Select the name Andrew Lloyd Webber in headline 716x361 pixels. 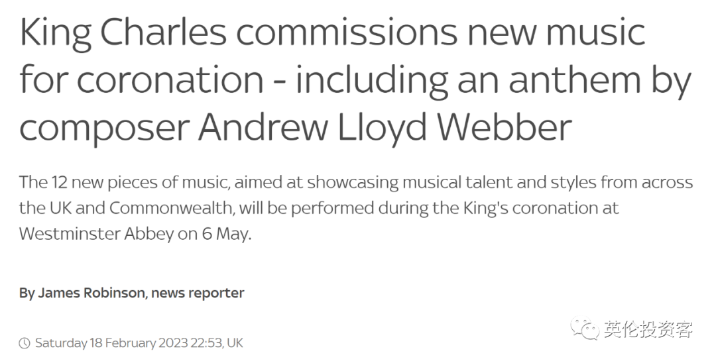point(385,125)
